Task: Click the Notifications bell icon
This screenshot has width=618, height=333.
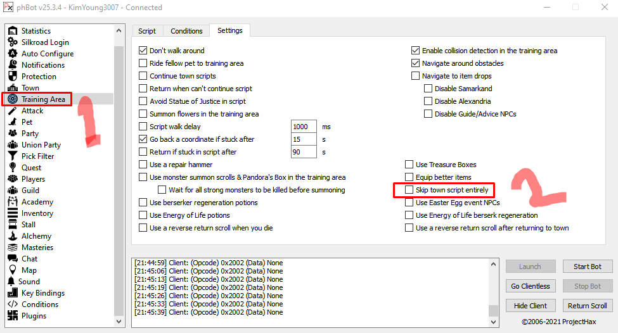Action: click(13, 65)
